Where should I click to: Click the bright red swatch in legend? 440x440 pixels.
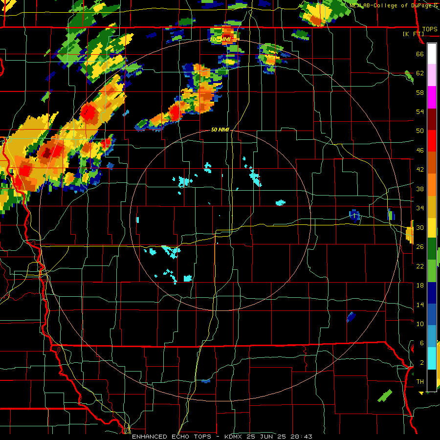click(432, 141)
